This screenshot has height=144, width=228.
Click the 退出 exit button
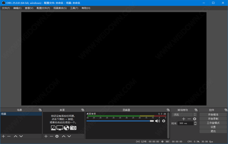pyautogui.click(x=213, y=131)
